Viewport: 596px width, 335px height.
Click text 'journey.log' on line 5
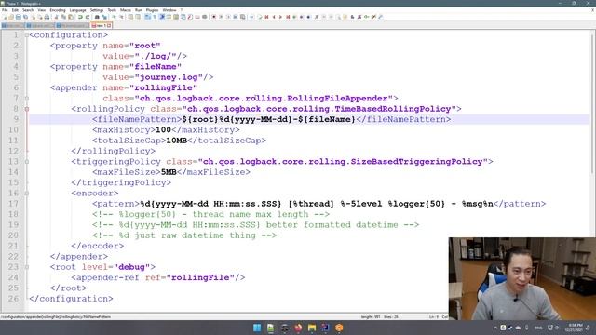click(169, 77)
